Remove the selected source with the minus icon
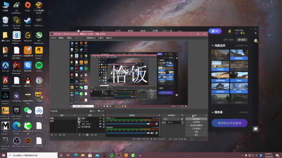Screen dimensions: 282x158 click(83, 135)
